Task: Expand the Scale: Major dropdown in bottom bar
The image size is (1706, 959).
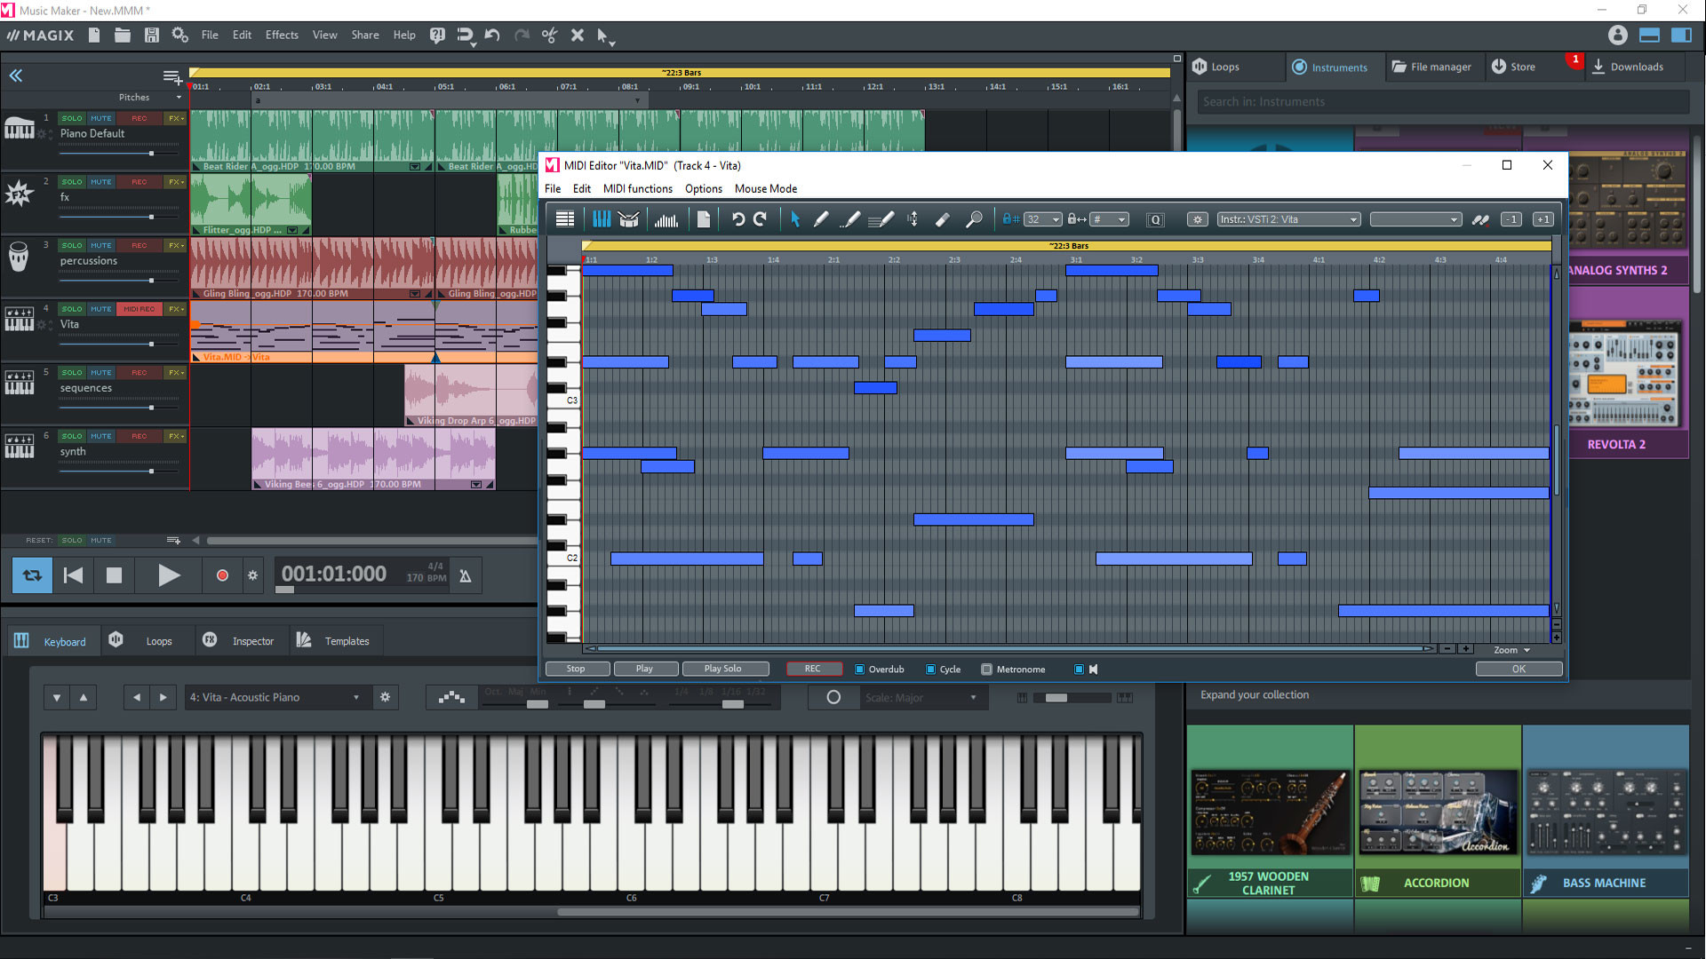Action: point(974,697)
